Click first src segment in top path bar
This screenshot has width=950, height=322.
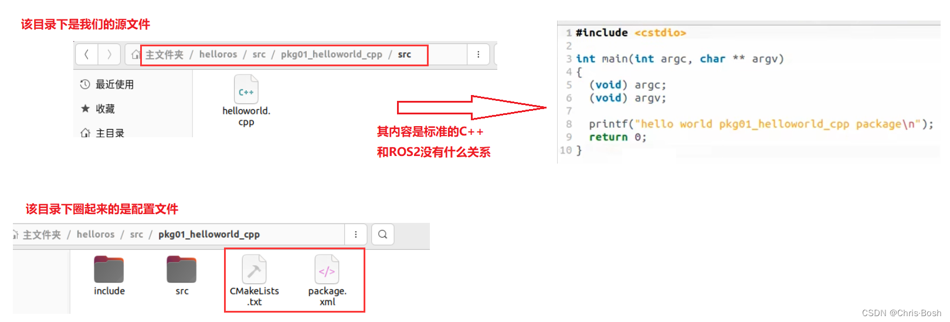[259, 55]
